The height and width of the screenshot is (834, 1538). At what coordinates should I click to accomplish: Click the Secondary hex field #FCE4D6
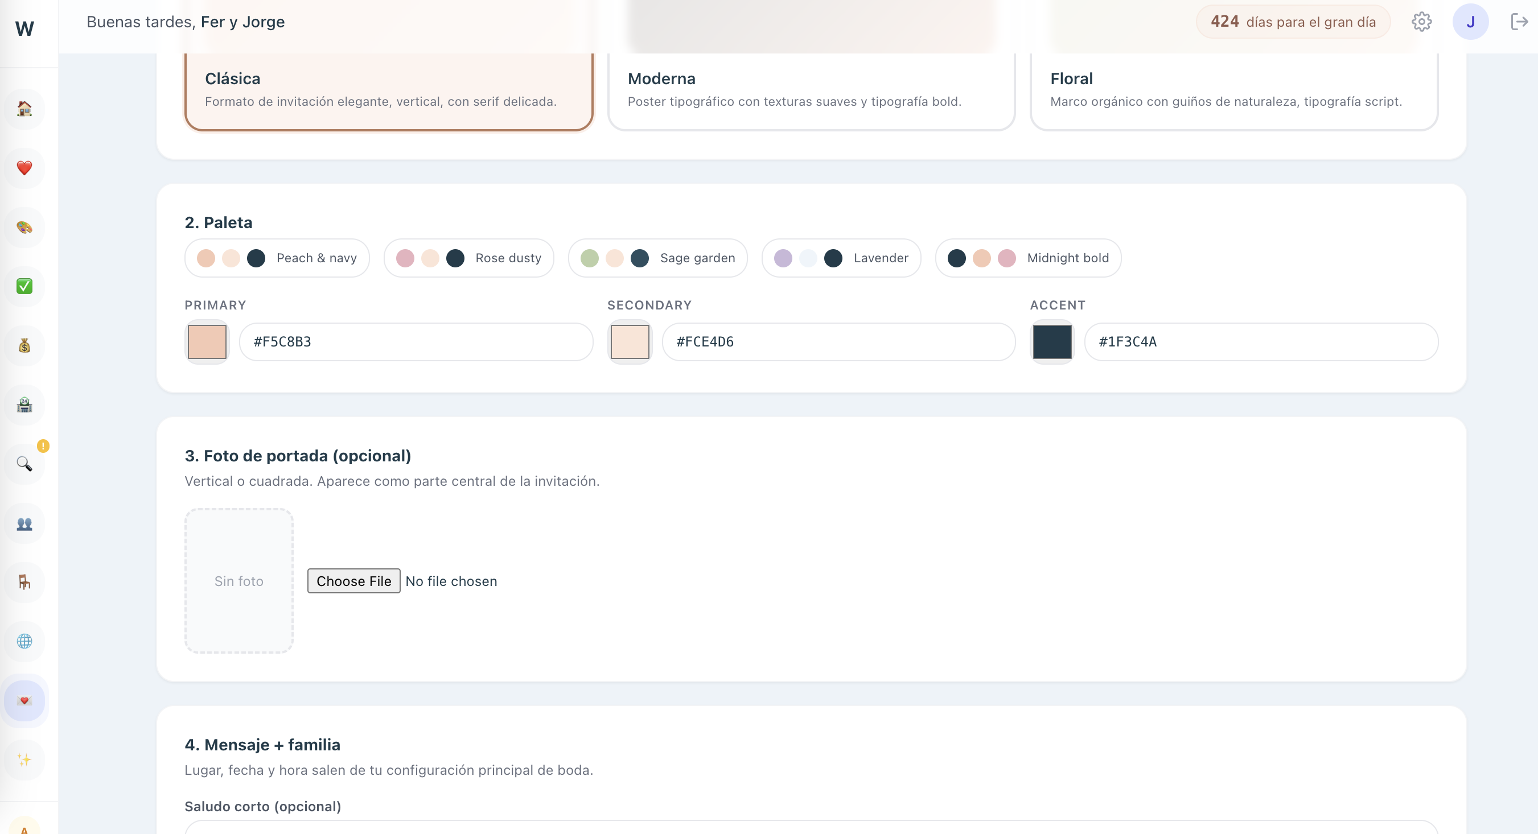click(839, 342)
